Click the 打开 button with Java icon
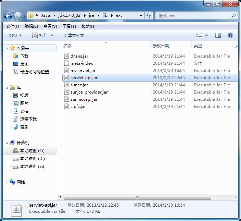Viewport: 241px width, 221px height. (x=40, y=36)
